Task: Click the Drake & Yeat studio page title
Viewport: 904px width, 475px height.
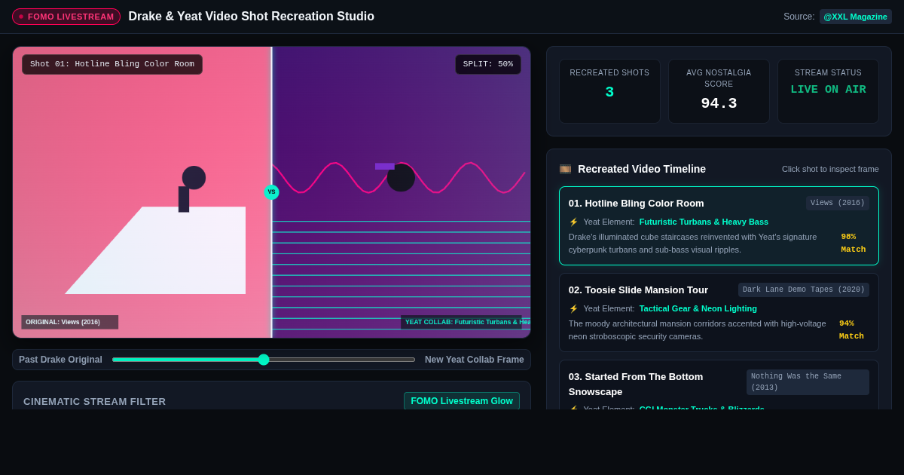Action: point(251,17)
